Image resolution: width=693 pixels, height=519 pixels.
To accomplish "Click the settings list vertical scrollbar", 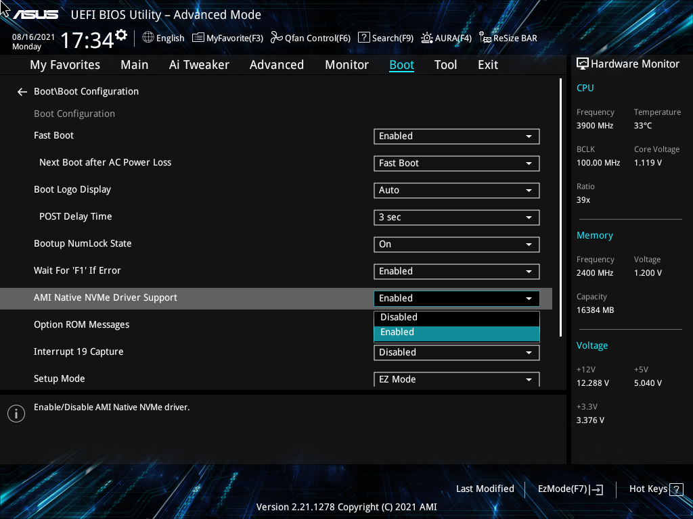I will coord(560,207).
